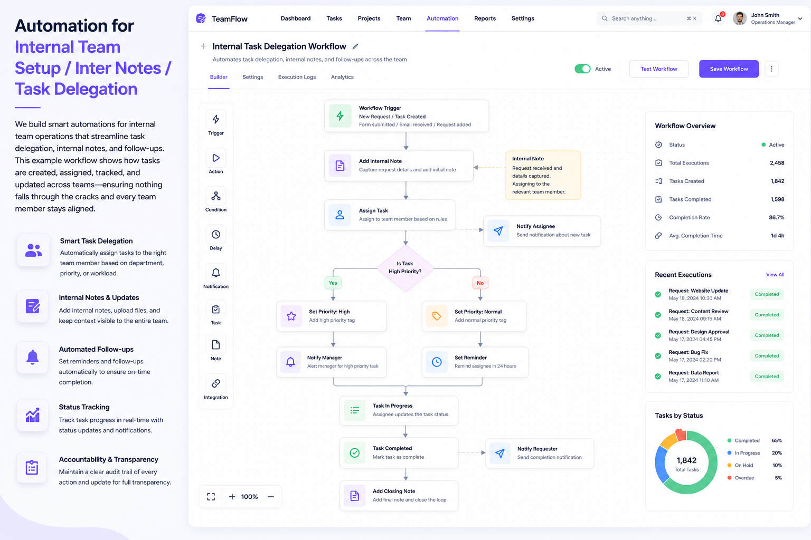This screenshot has width=811, height=540.
Task: Open the Automation menu item
Action: (442, 18)
